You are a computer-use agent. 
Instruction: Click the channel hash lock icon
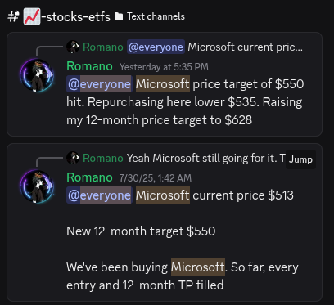(13, 16)
